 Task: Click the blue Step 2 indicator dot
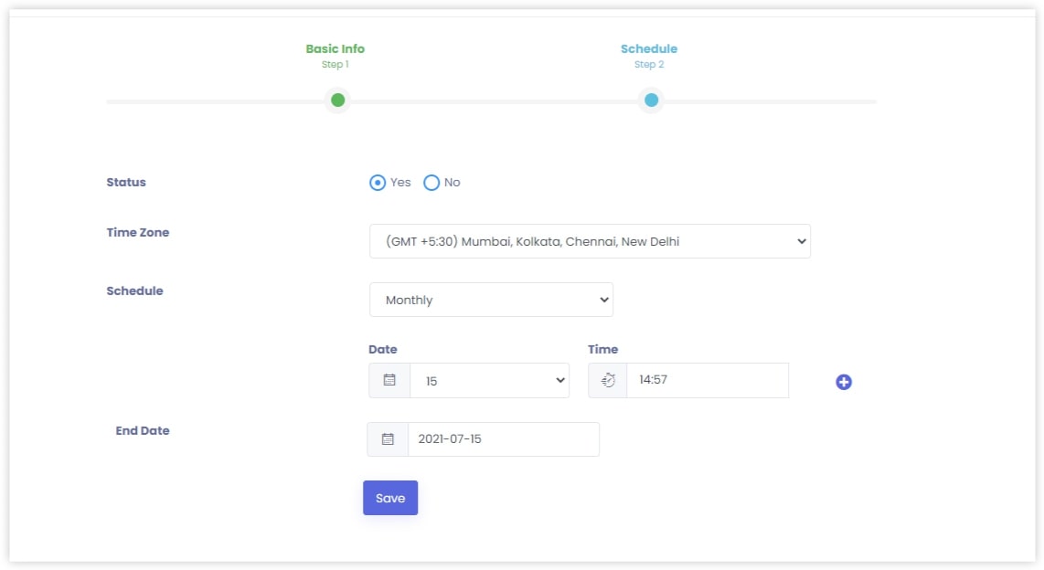[x=651, y=100]
